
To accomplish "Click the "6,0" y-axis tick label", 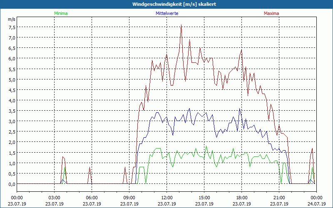I will [x=12, y=59].
